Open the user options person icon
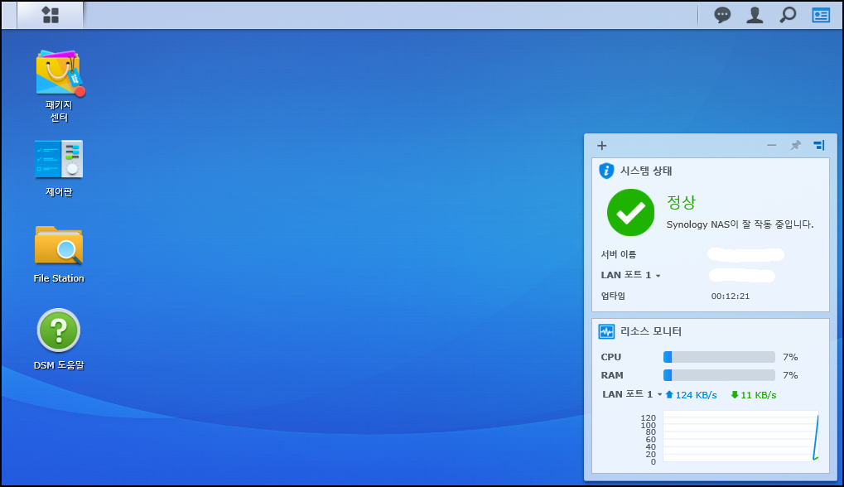The width and height of the screenshot is (844, 487). pos(755,15)
